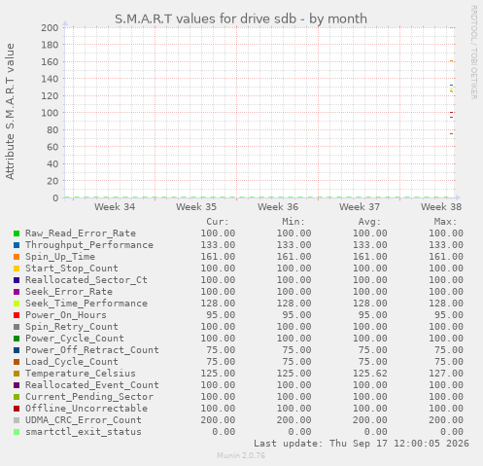This screenshot has width=483, height=466.
Task: Click the Throughput_Performance label
Action: (x=89, y=245)
